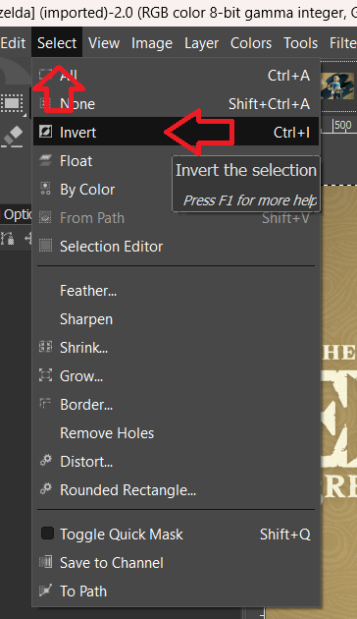357x619 pixels.
Task: Open the Distort selection dialog
Action: coord(177,462)
